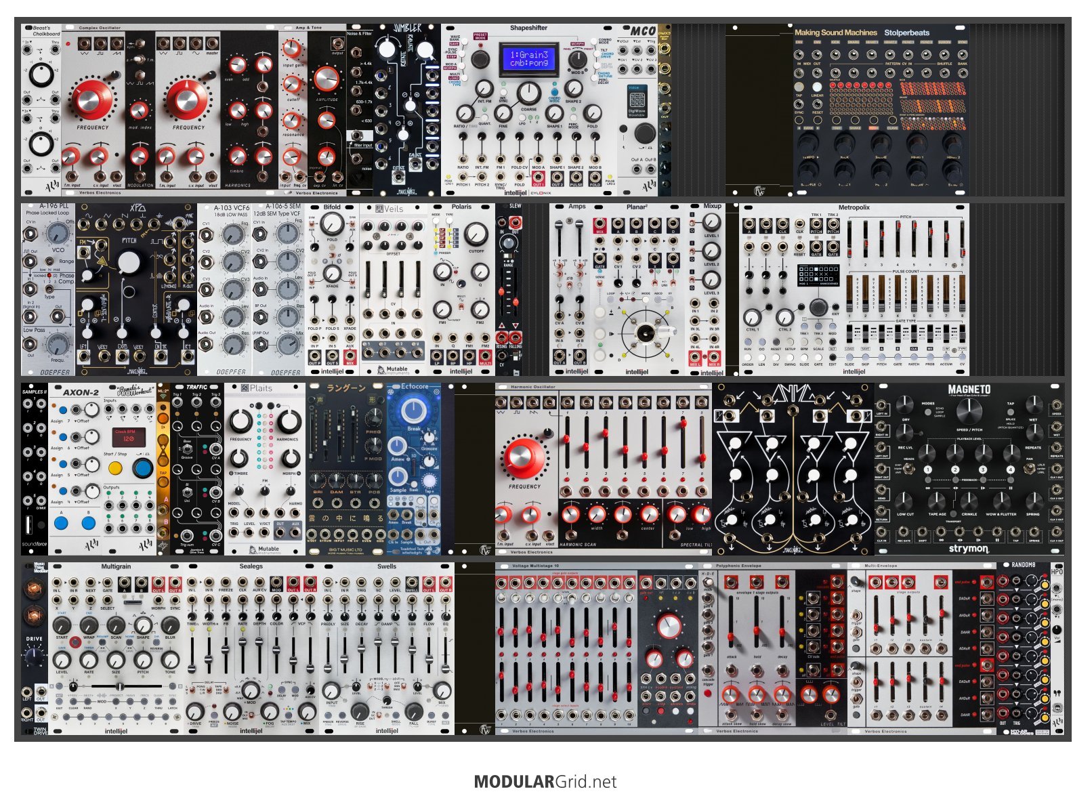1092x796 pixels.
Task: Click the DRIVE knob on Twin Drive
Action: pos(33,656)
